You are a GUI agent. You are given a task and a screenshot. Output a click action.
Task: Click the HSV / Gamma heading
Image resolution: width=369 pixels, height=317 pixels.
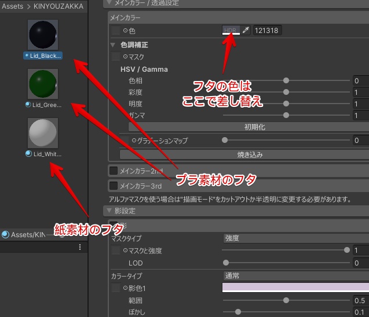144,69
